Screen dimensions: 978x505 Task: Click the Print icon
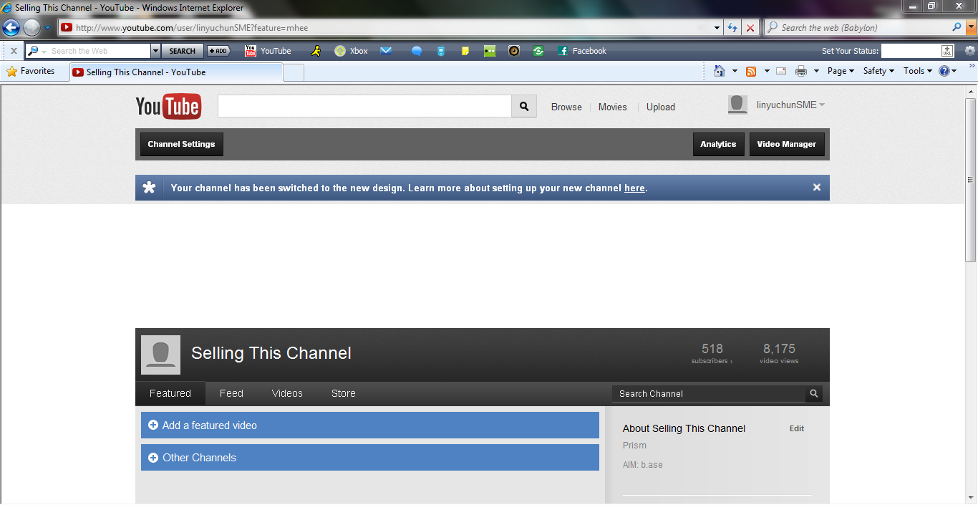[801, 71]
